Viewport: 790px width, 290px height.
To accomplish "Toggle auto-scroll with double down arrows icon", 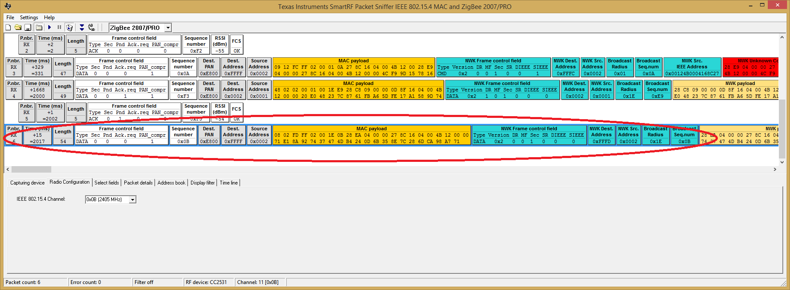I will coord(82,27).
